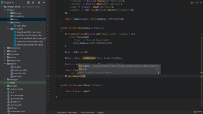Expand the Exceptions folder
The width and height of the screenshot is (203, 114).
pos(8,16)
